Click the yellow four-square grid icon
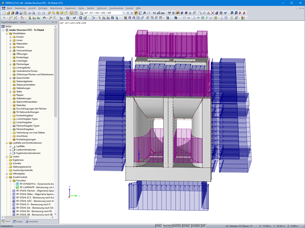Image resolution: width=305 pixels, height=228 pixels. [216, 18]
